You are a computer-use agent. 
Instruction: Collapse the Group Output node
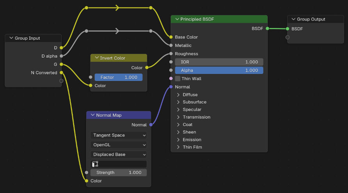pos(293,19)
